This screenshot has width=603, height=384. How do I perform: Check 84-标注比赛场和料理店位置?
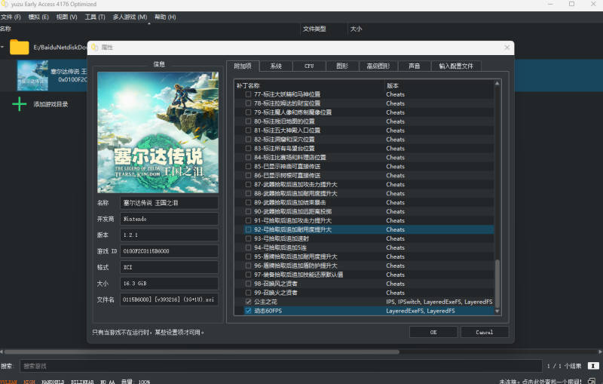[x=248, y=158]
